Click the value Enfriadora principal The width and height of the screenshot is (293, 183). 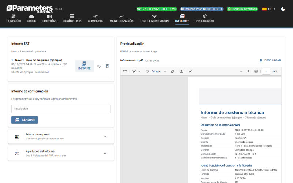pos(244,150)
